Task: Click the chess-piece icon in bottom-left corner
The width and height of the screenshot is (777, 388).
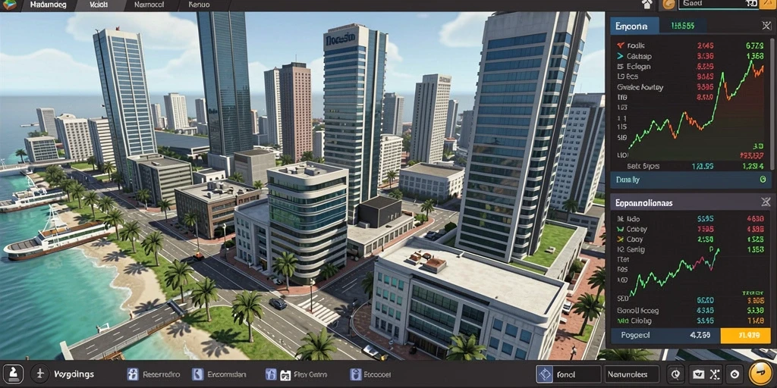Action: click(x=14, y=374)
